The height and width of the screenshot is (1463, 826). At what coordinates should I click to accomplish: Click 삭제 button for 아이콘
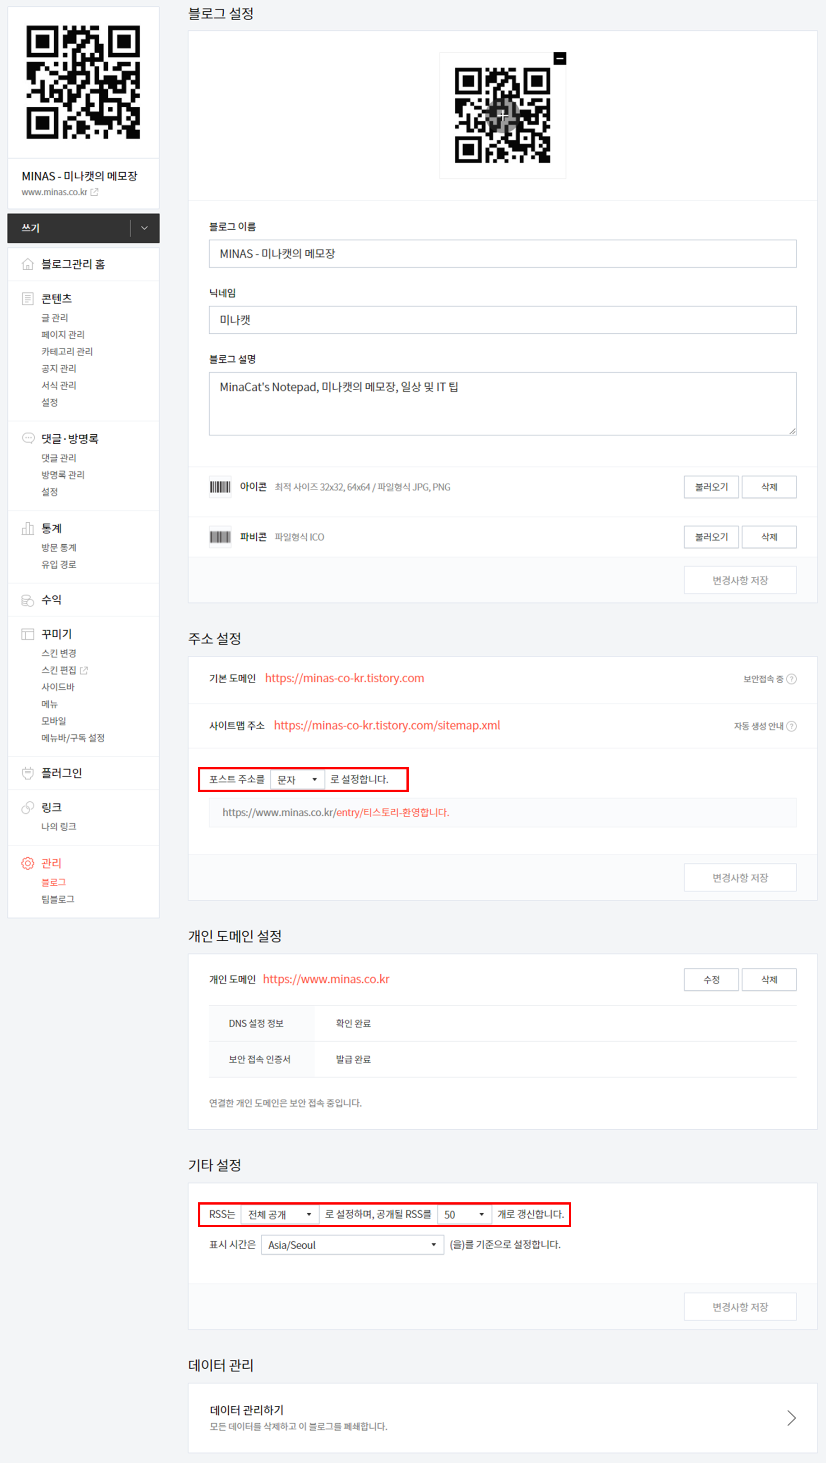point(769,487)
